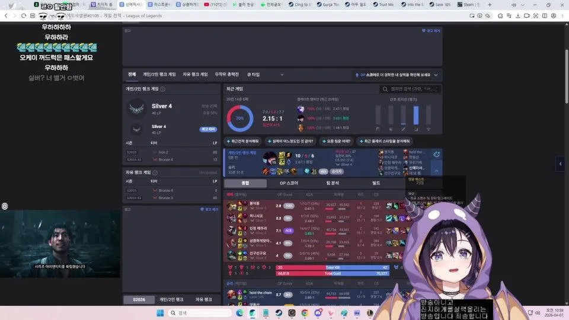
Task: Click the AI analysis icon on match card
Action: (x=436, y=154)
